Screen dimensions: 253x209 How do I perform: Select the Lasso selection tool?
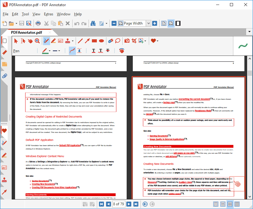pyautogui.click(x=118, y=41)
